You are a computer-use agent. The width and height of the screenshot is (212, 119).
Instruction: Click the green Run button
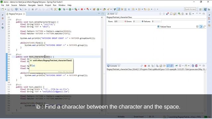coord(70,9)
